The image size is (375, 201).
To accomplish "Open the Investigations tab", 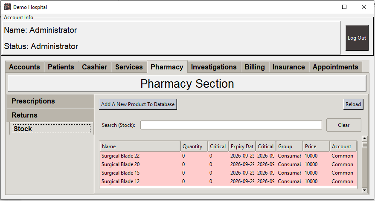I will tap(214, 67).
